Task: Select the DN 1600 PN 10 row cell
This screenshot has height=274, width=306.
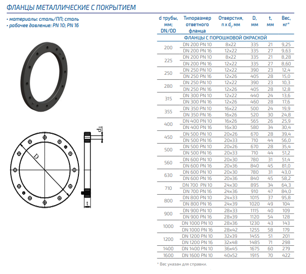Action: tap(197, 255)
